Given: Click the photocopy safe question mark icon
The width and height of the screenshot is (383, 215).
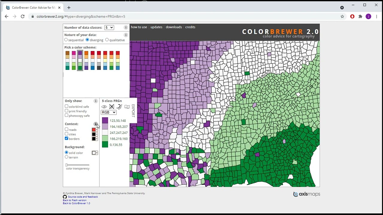Looking at the screenshot, I should pos(119,107).
